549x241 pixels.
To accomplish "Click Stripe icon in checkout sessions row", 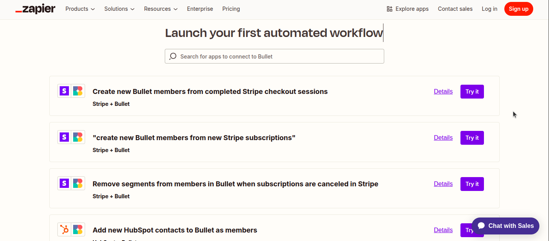I will pyautogui.click(x=64, y=91).
